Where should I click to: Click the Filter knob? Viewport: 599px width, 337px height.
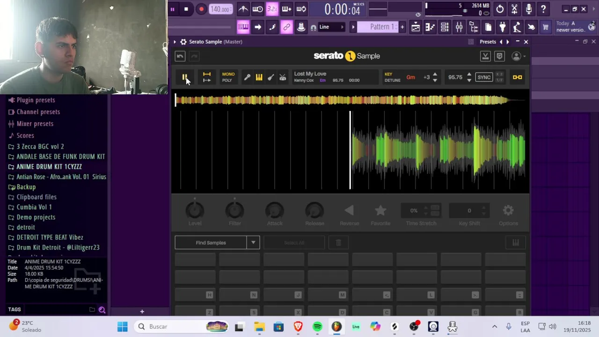[235, 211]
